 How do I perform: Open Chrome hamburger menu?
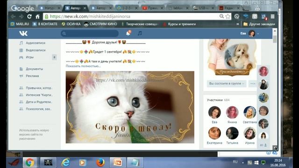coord(272,16)
